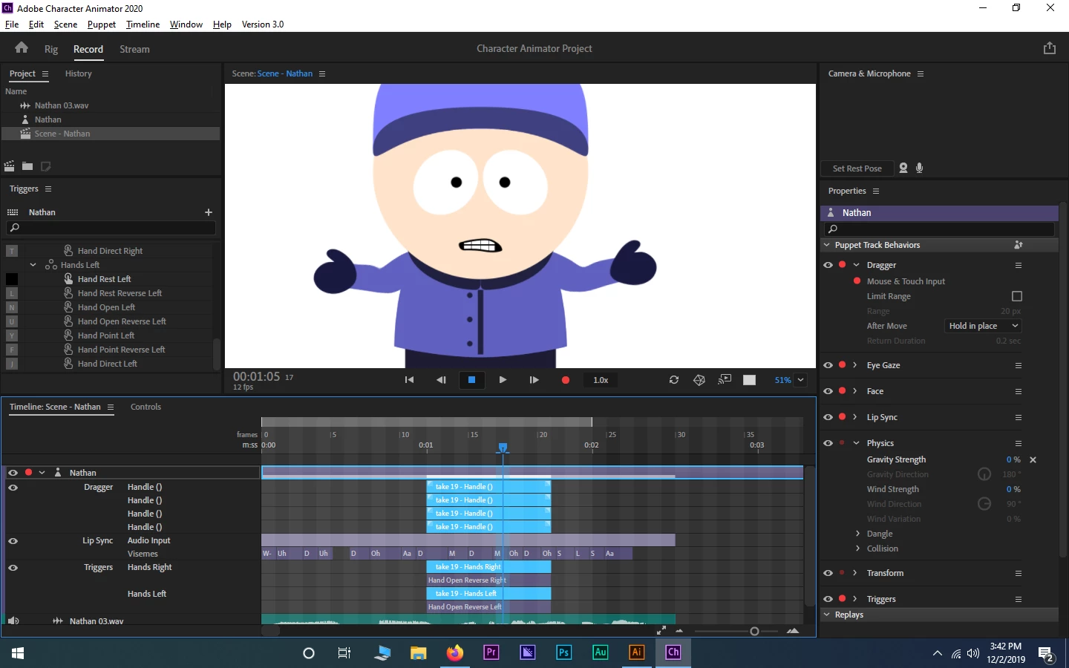Image resolution: width=1069 pixels, height=668 pixels.
Task: Click the add behavior icon beside Puppet Track Behaviors
Action: coord(1019,245)
